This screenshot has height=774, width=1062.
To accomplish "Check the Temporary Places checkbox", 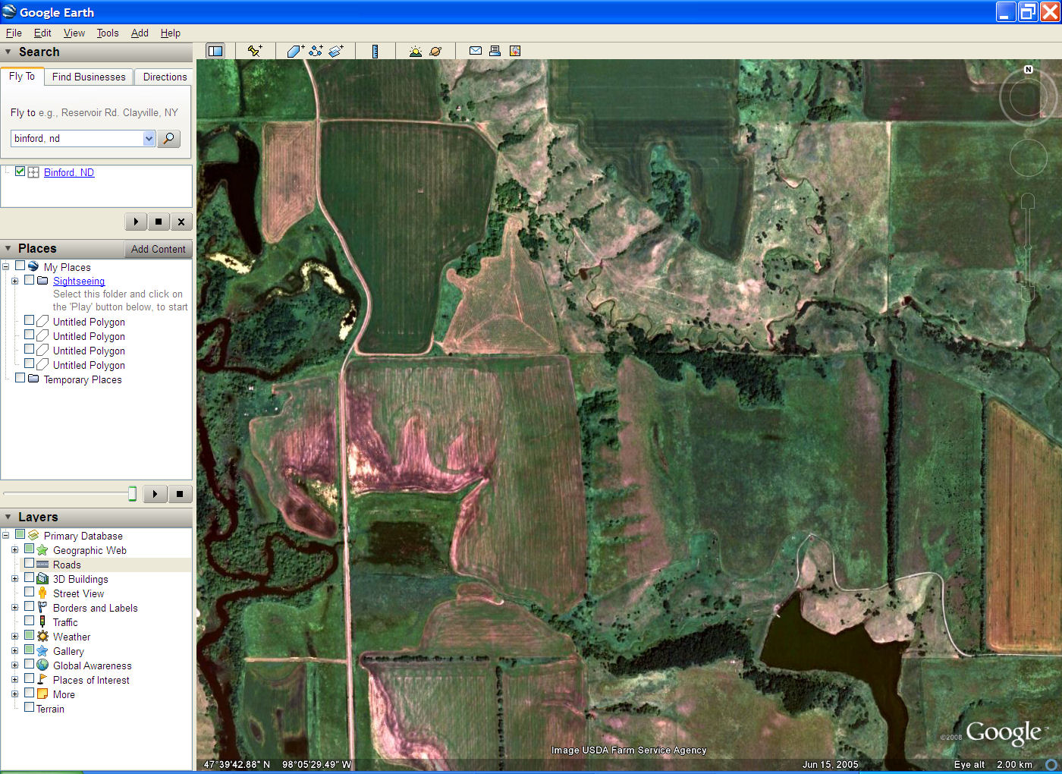I will (20, 378).
